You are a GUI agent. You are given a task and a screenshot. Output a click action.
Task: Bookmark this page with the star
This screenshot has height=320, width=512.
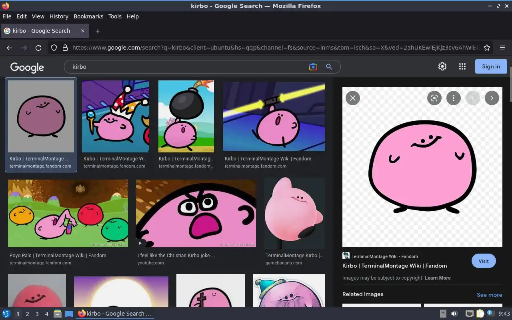[x=487, y=48]
